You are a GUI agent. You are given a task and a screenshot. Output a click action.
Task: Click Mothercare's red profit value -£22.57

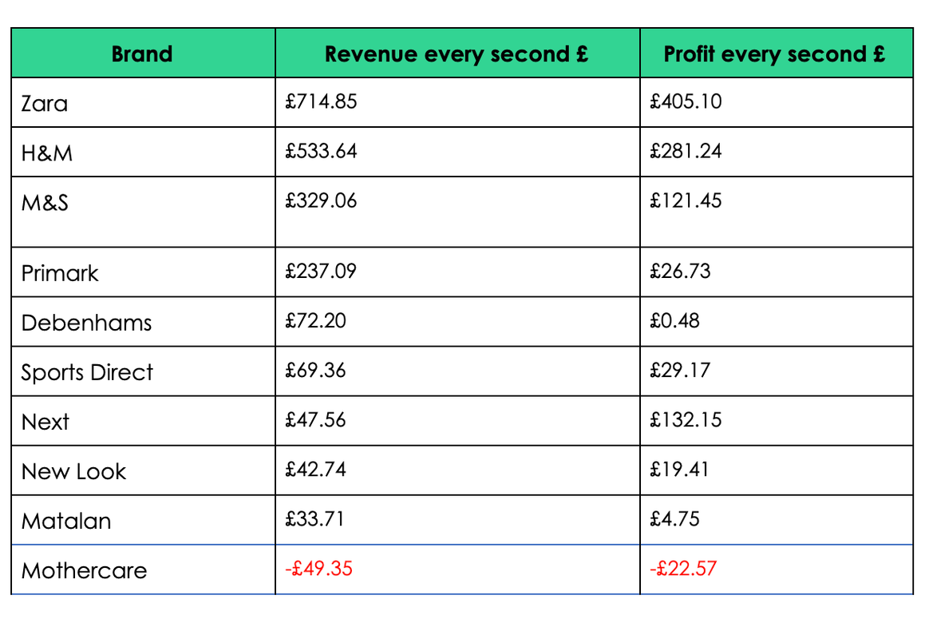(x=682, y=569)
